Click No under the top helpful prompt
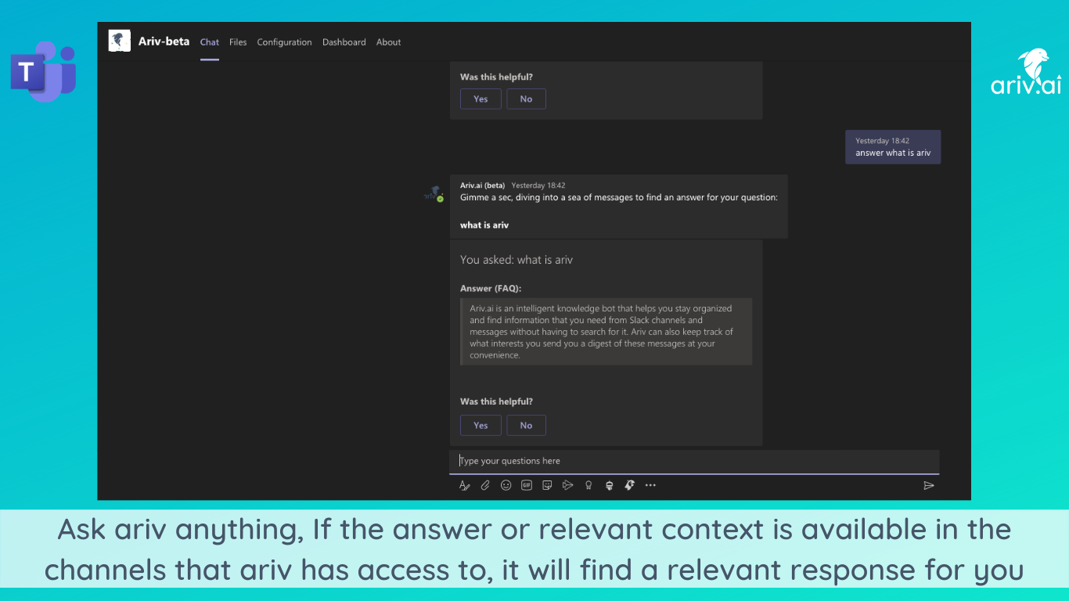1069x601 pixels. [x=526, y=99]
